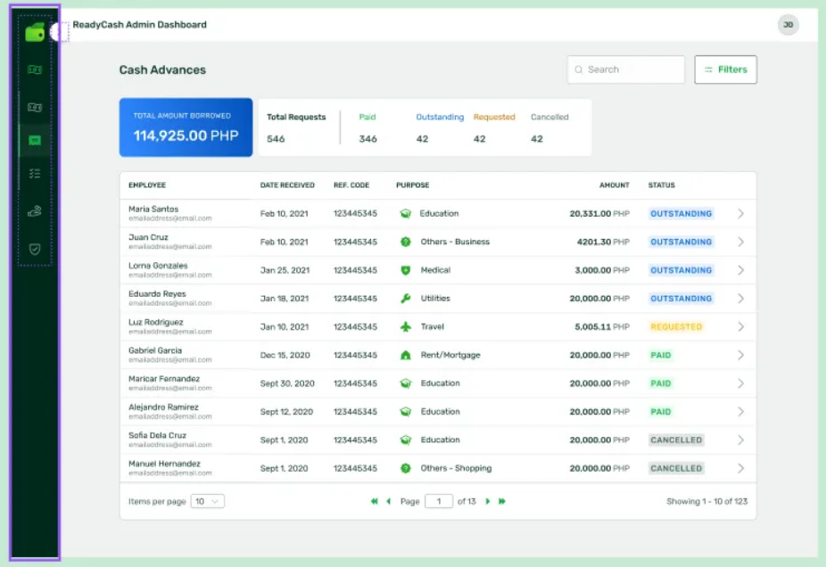The height and width of the screenshot is (567, 826).
Task: Open the gray banknote sidebar icon
Action: pos(35,107)
